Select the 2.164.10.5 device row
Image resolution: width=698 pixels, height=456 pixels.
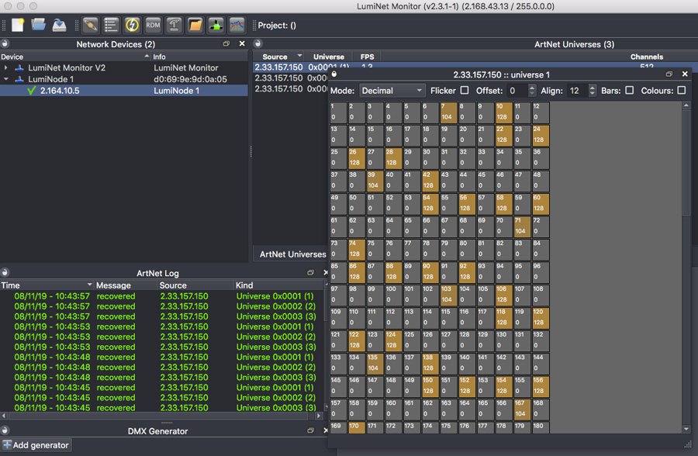60,91
